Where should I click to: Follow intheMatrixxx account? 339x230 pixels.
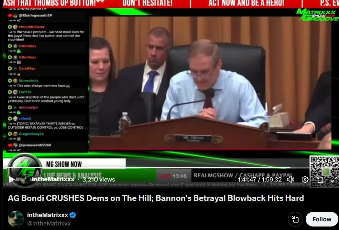point(322,219)
